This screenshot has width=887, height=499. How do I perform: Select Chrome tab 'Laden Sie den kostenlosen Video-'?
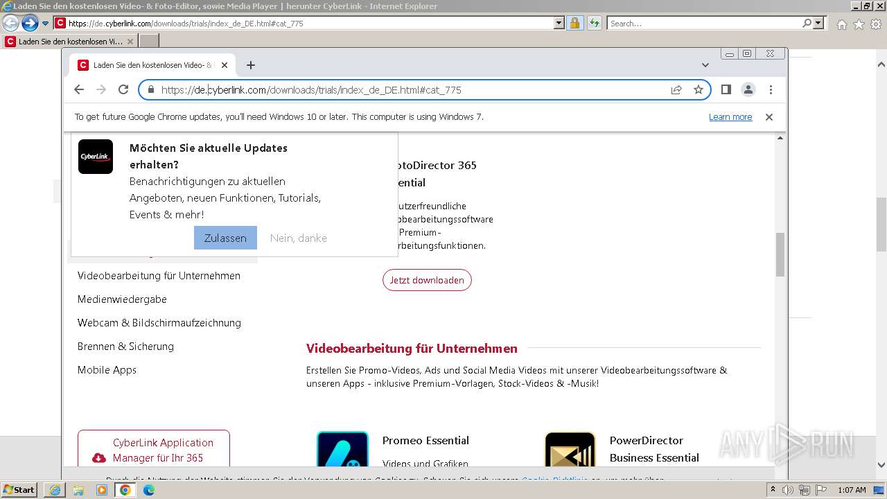point(152,65)
